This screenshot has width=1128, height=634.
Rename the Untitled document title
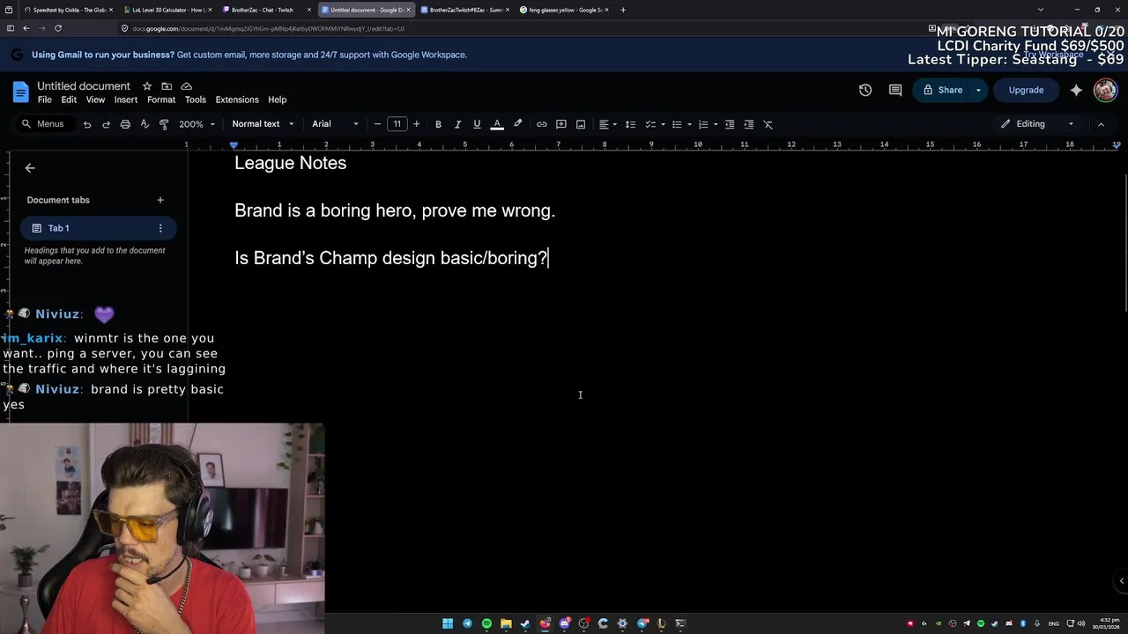[x=84, y=86]
